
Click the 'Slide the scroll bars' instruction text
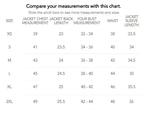(x=74, y=12)
